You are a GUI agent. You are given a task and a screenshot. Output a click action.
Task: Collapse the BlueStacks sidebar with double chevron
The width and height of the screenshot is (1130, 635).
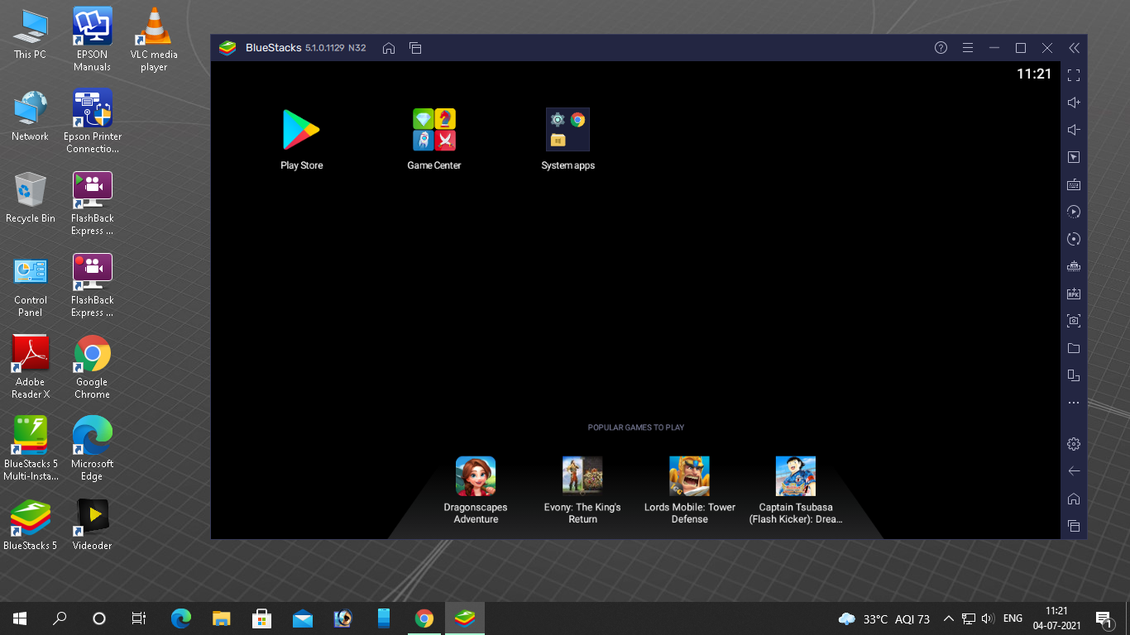tap(1074, 48)
